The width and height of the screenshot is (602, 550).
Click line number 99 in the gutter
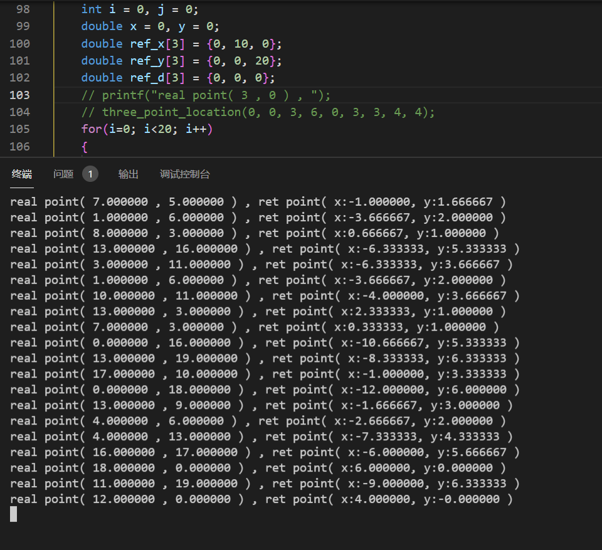[x=23, y=26]
